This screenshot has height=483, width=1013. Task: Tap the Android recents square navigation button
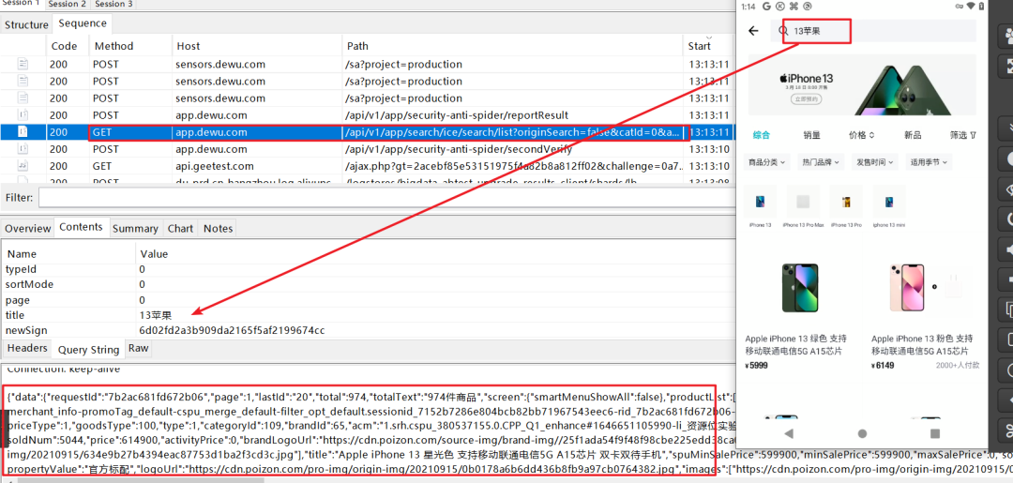click(x=935, y=432)
